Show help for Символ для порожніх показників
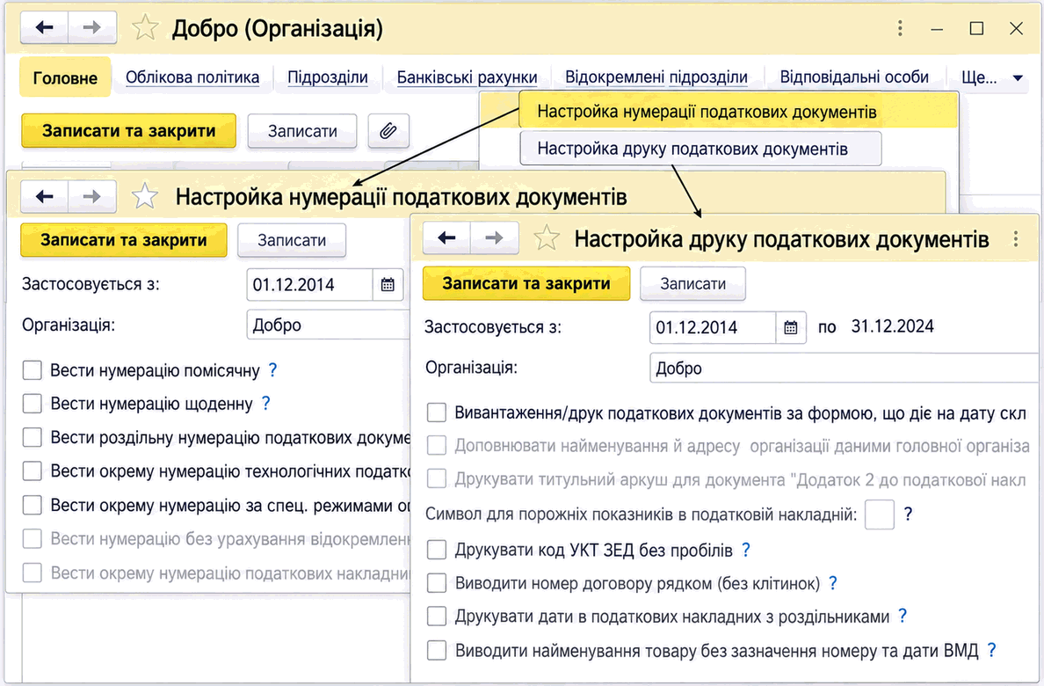1044x686 pixels. [908, 514]
